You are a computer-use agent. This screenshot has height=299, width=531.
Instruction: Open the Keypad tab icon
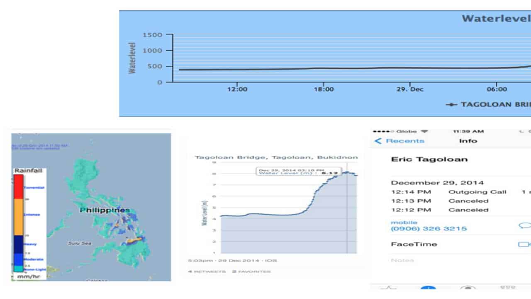click(507, 288)
